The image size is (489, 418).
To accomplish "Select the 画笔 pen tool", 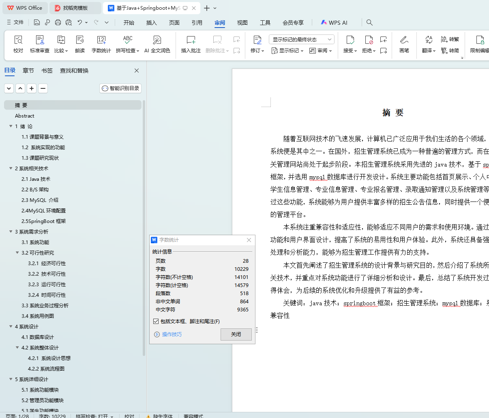I will pyautogui.click(x=404, y=44).
